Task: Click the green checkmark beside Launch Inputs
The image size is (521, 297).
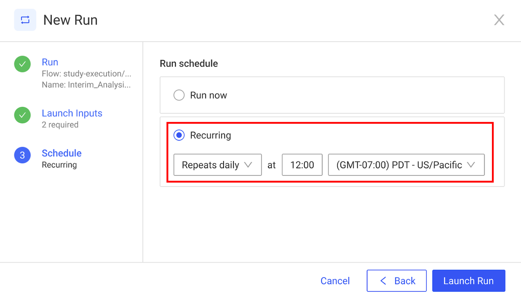Action: [23, 115]
